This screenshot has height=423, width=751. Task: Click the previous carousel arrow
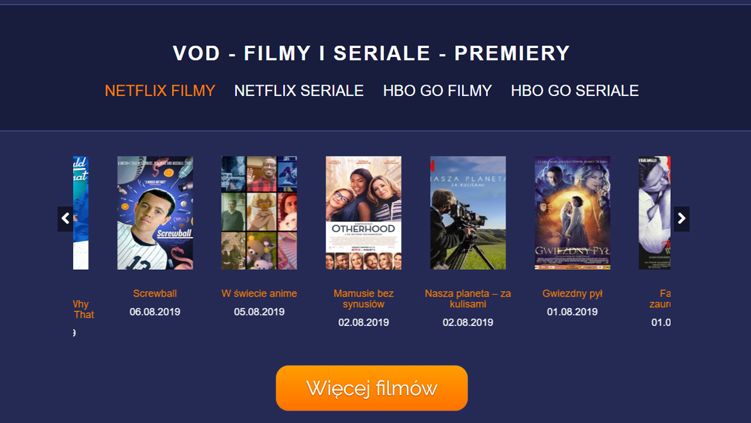coord(65,219)
